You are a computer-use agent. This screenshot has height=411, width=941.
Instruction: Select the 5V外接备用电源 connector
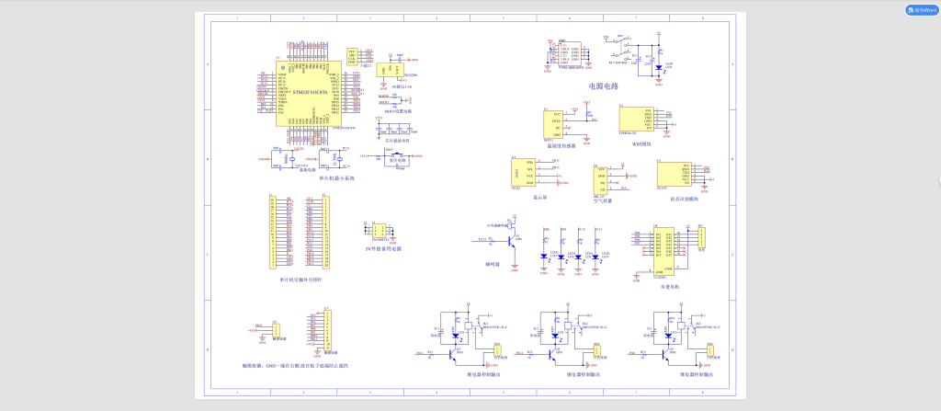(x=380, y=231)
